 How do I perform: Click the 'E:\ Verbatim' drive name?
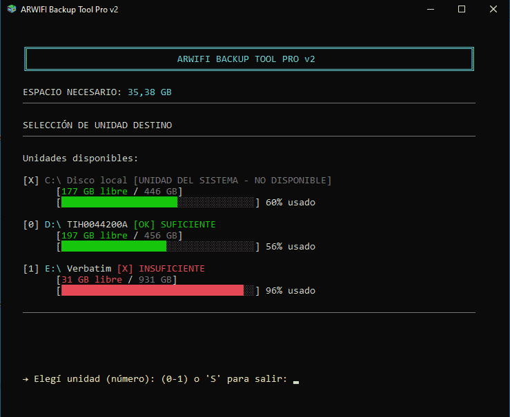tap(78, 269)
